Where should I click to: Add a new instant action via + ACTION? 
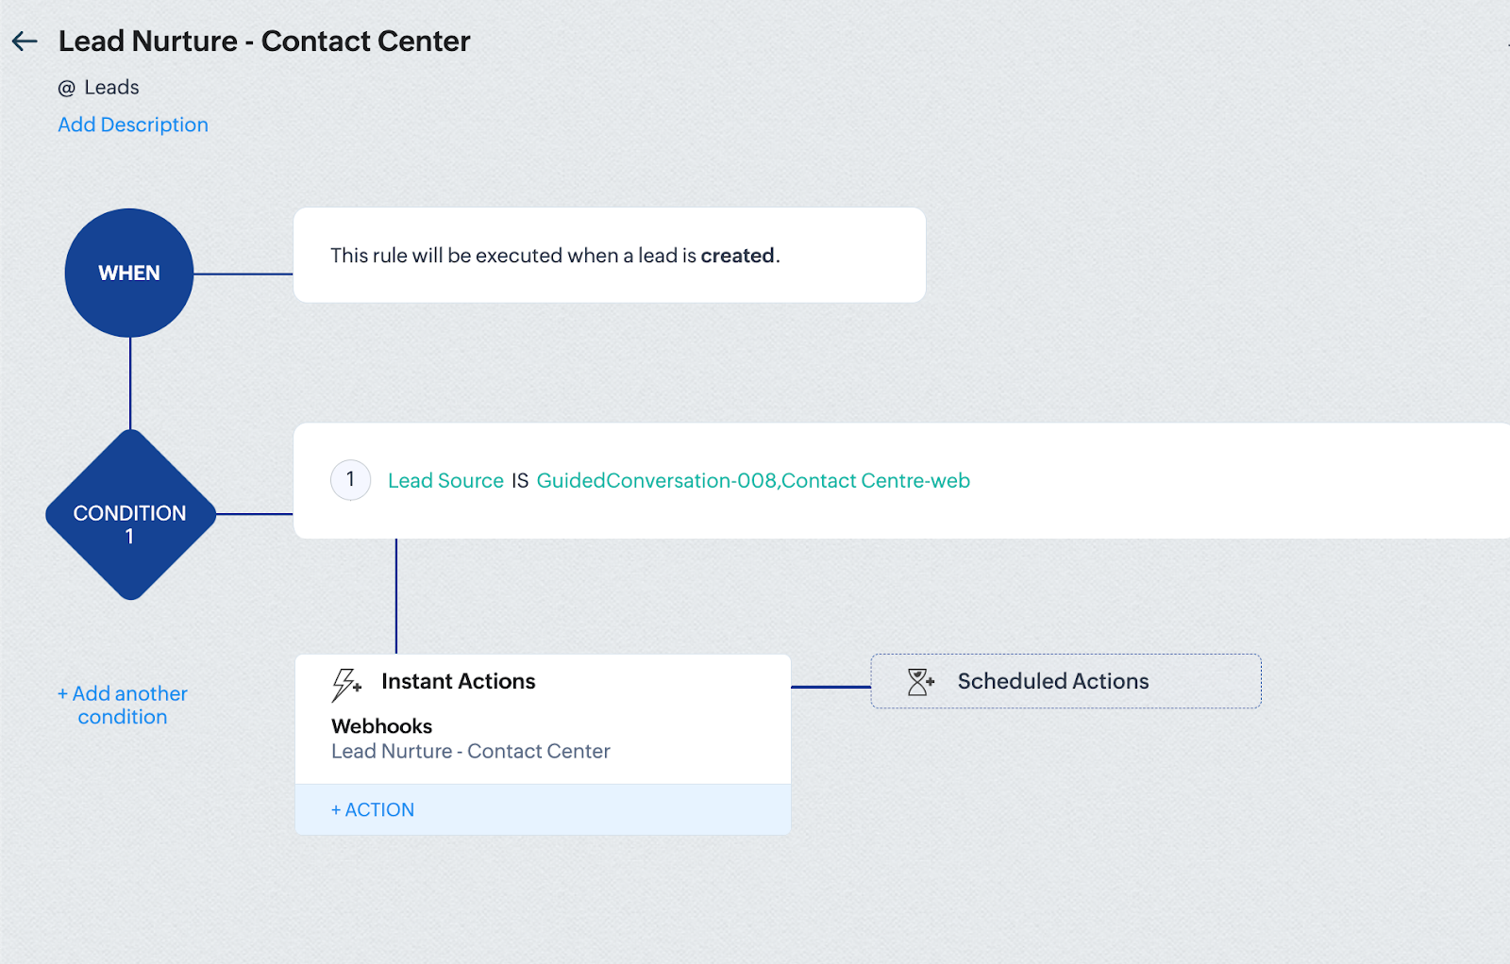coord(373,809)
